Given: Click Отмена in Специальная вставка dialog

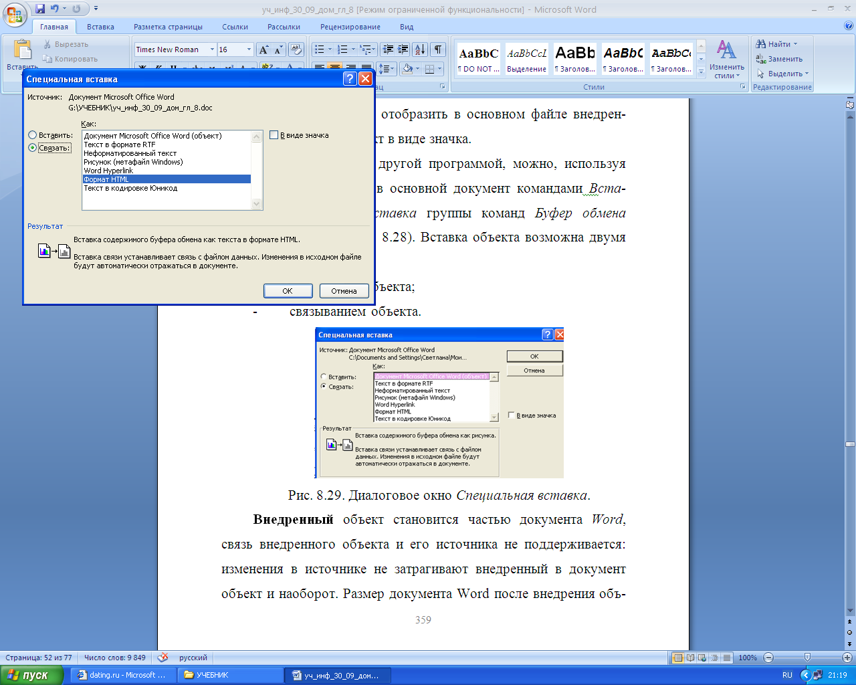Looking at the screenshot, I should point(344,291).
